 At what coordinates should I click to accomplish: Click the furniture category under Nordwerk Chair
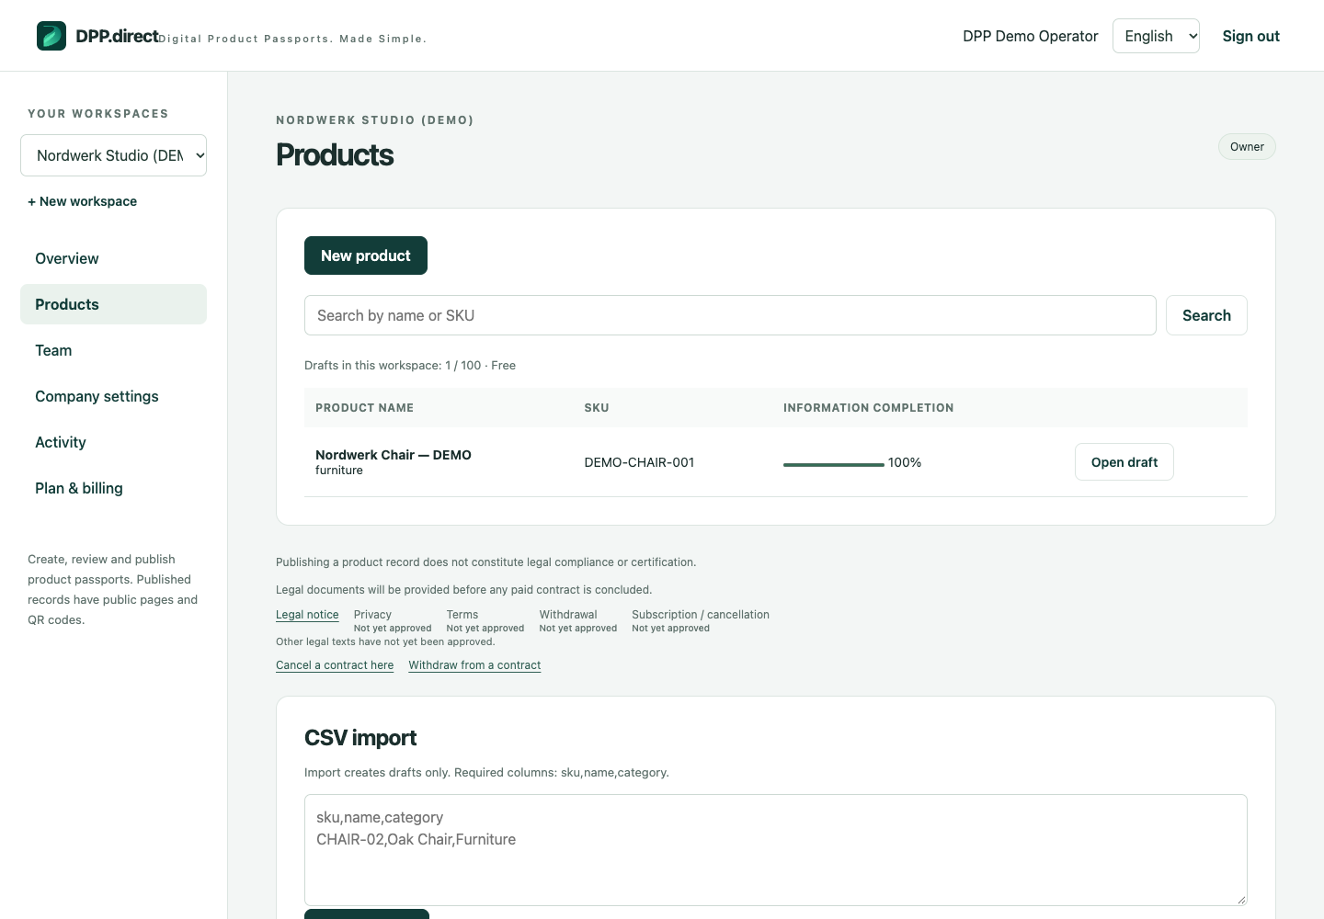(x=339, y=471)
